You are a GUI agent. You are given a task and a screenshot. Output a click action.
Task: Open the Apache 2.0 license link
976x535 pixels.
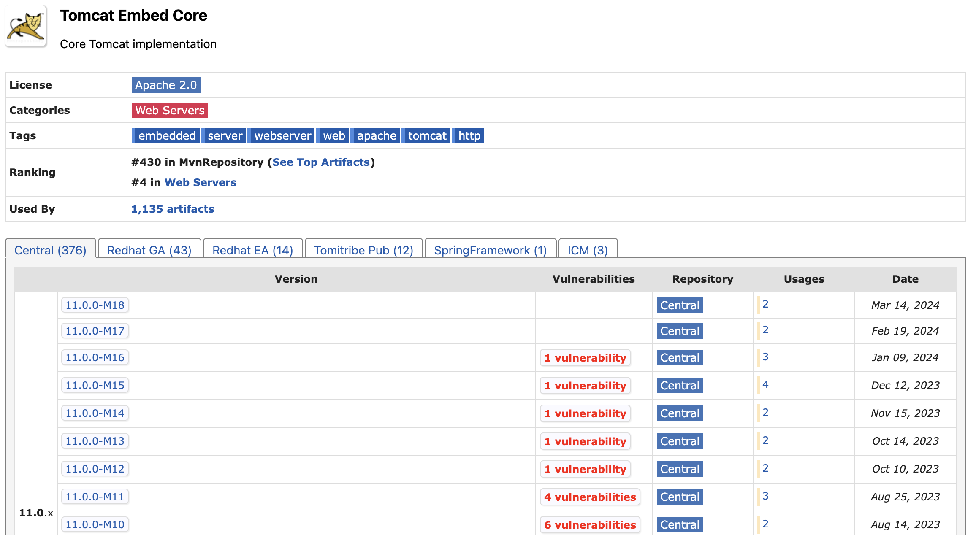click(166, 85)
